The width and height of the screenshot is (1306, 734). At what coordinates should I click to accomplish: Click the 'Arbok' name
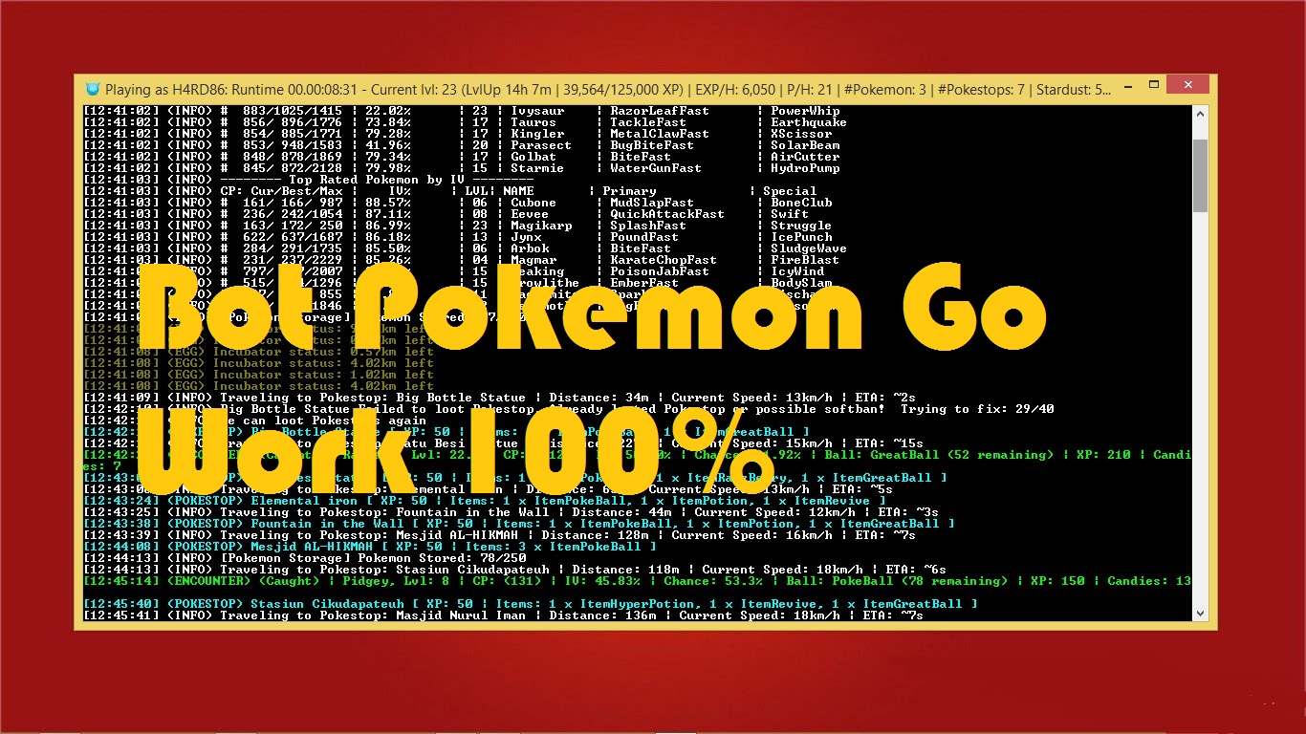[x=530, y=248]
